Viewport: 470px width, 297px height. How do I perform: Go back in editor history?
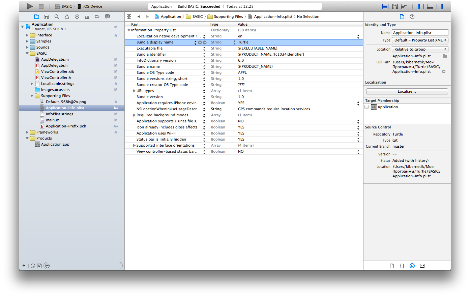tap(139, 17)
